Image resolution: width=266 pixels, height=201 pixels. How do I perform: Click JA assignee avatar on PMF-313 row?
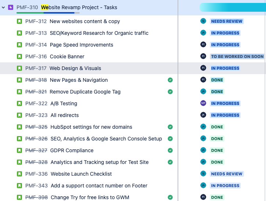click(x=203, y=33)
